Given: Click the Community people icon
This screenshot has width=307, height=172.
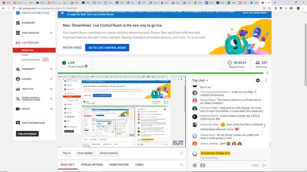Looking at the screenshot, I should (x=18, y=69).
